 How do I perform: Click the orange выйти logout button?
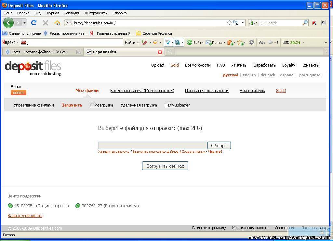point(19,93)
